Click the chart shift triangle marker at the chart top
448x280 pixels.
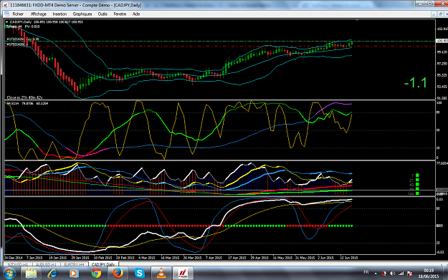pyautogui.click(x=357, y=20)
